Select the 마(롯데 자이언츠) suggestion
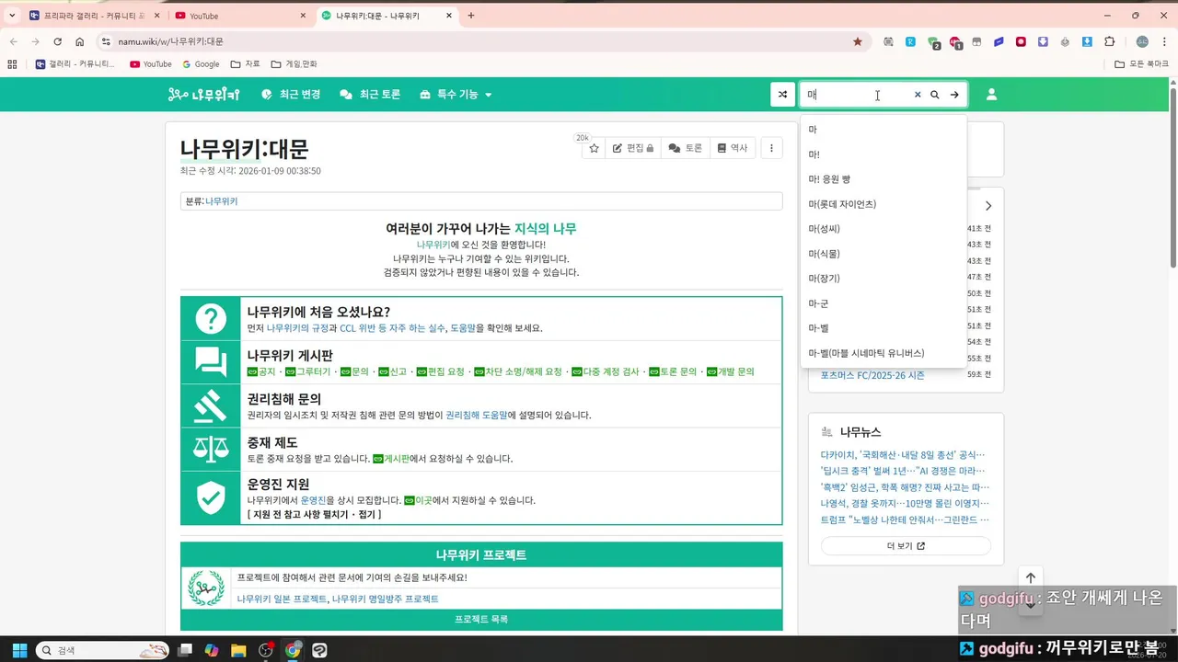Viewport: 1178px width, 662px height. [x=883, y=204]
